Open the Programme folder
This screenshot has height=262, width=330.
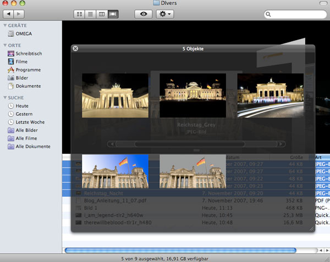pos(24,70)
